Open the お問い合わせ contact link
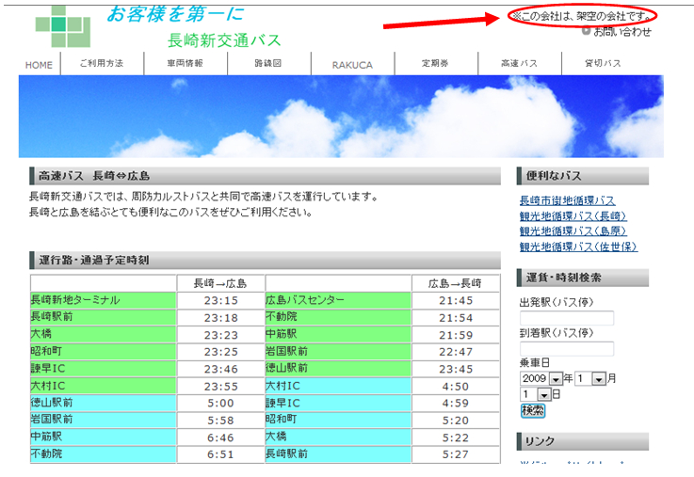Viewport: 694px width, 477px height. [x=621, y=31]
